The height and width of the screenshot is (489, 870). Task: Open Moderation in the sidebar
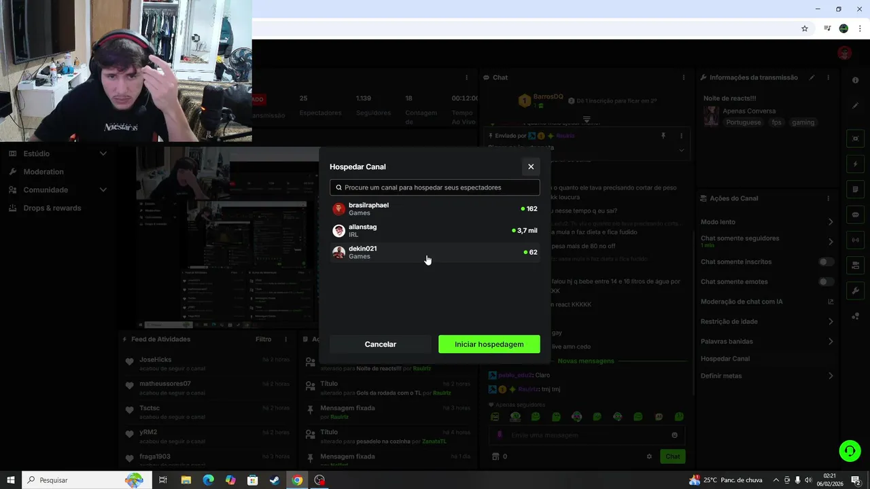point(43,172)
